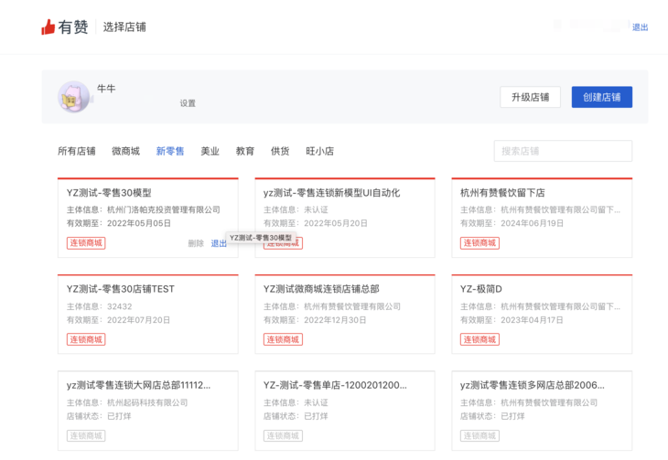
Task: Click 连锁商城 tag on YZ测试-零售30店铺TEST
Action: (85, 339)
